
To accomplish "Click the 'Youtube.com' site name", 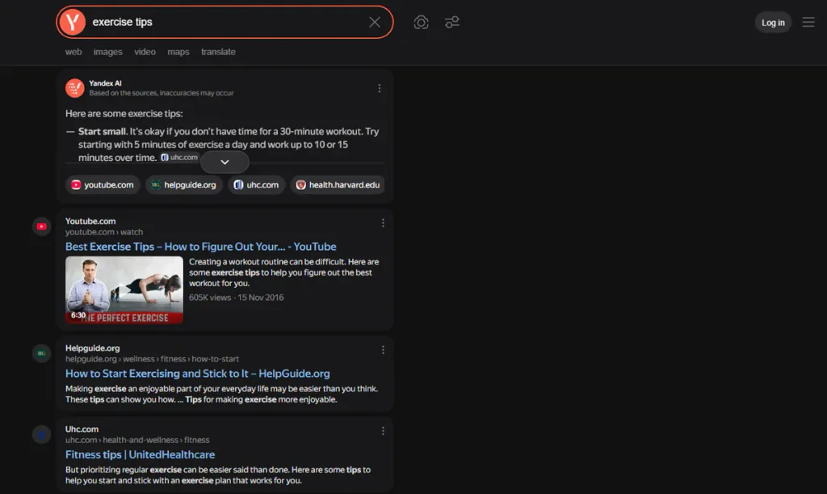I will 90,222.
